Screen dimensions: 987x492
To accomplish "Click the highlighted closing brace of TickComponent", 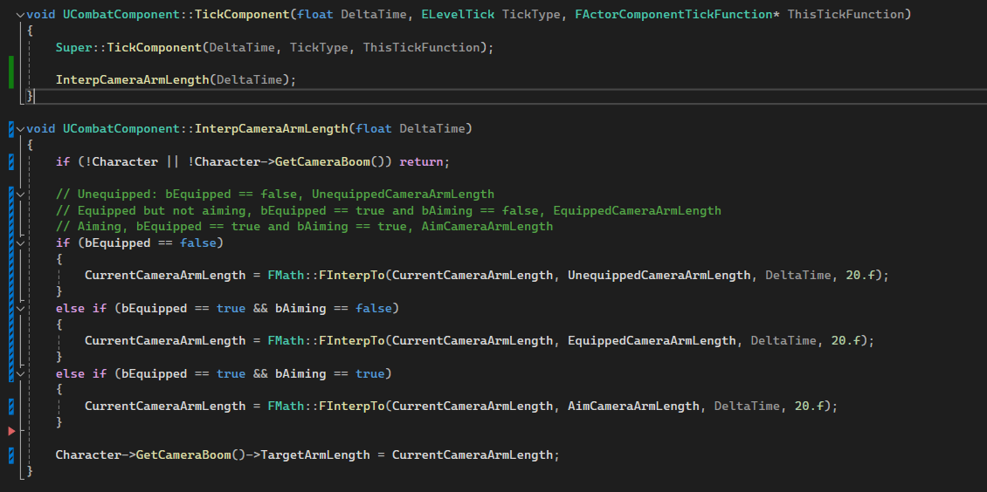I will [x=31, y=96].
